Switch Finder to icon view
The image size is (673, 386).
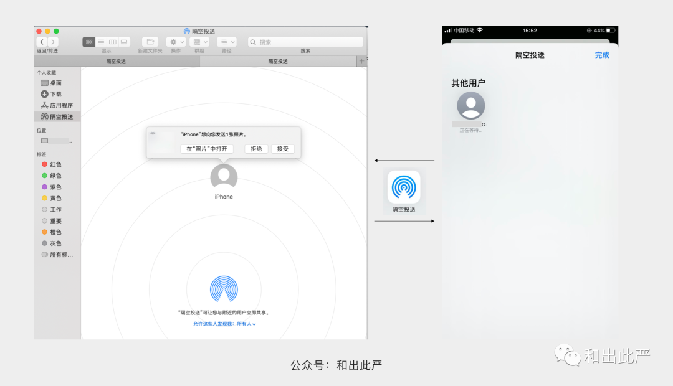[x=89, y=42]
